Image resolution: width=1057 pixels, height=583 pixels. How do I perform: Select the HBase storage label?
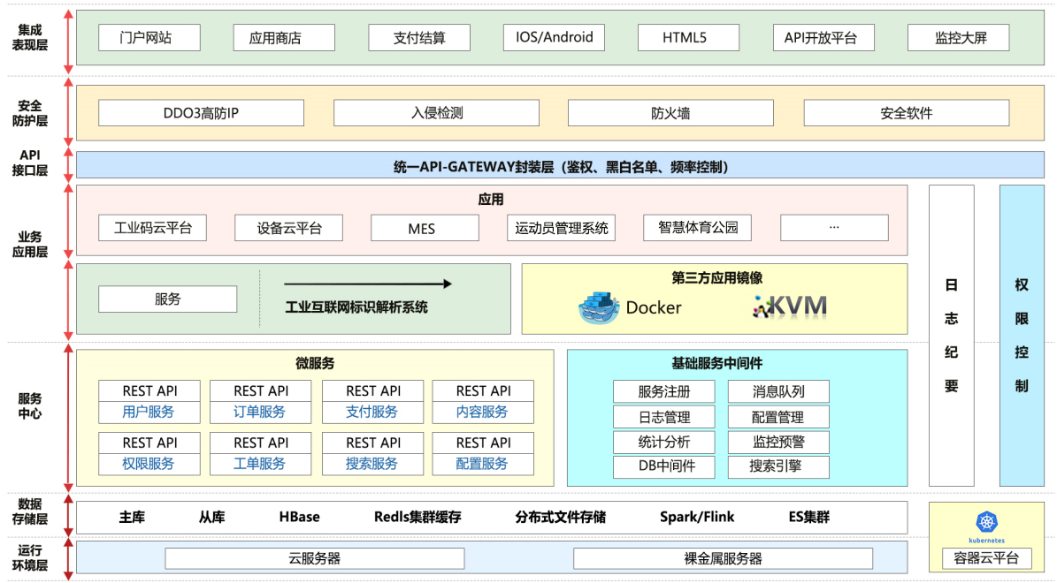299,517
